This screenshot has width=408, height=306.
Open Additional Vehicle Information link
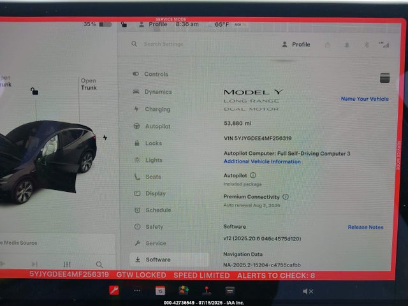262,161
